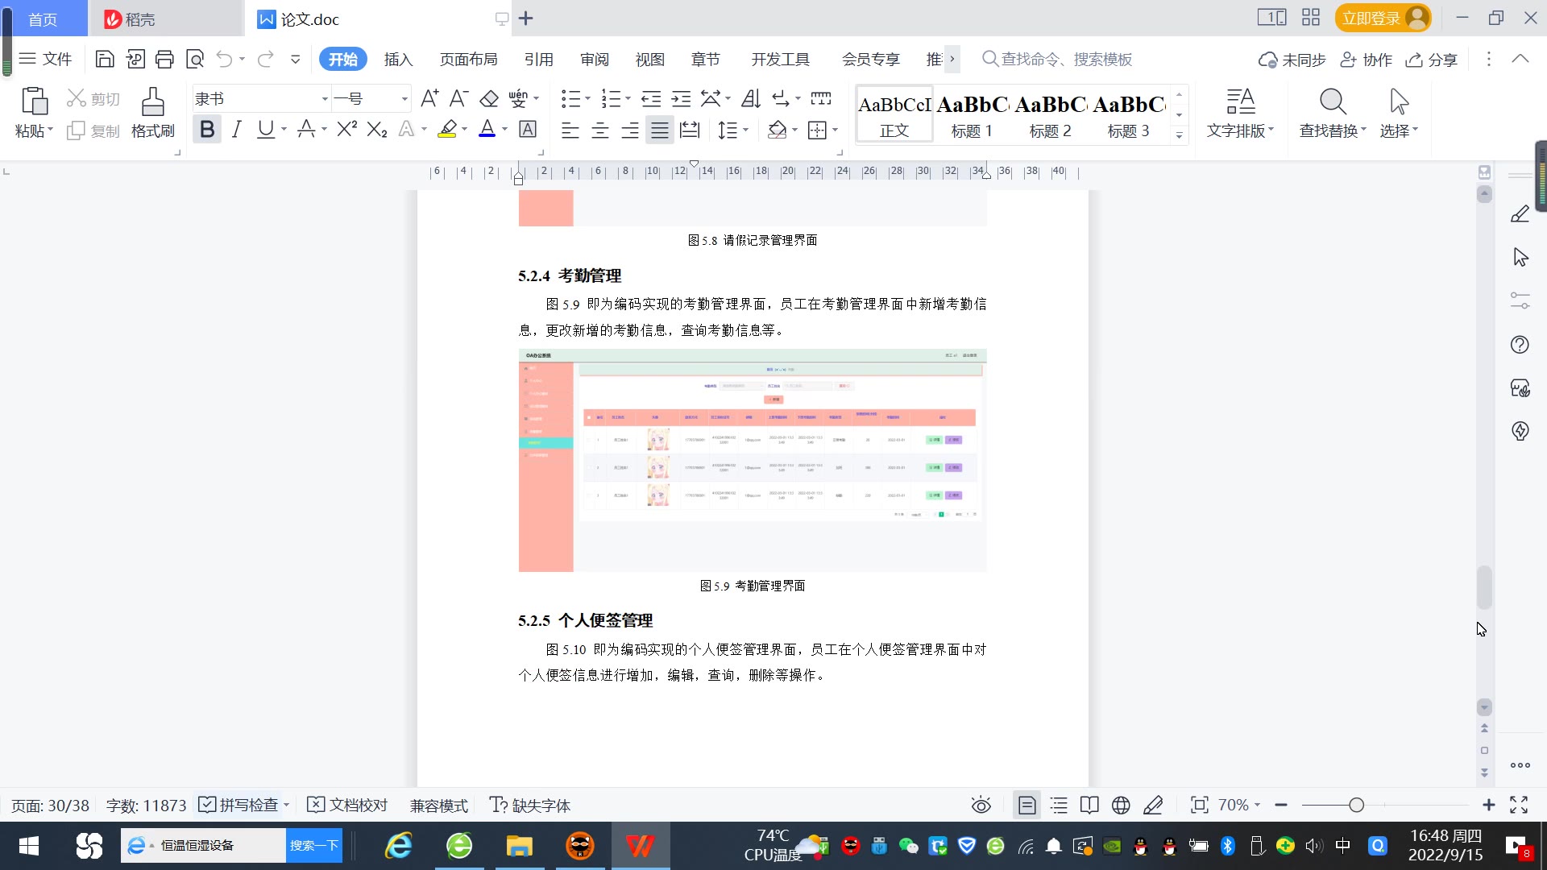Apply the 标题 1 style
Image resolution: width=1547 pixels, height=870 pixels.
972,115
